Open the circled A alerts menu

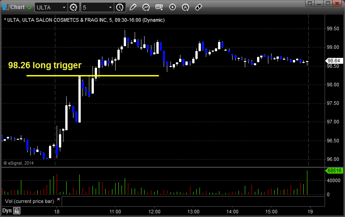point(185,7)
